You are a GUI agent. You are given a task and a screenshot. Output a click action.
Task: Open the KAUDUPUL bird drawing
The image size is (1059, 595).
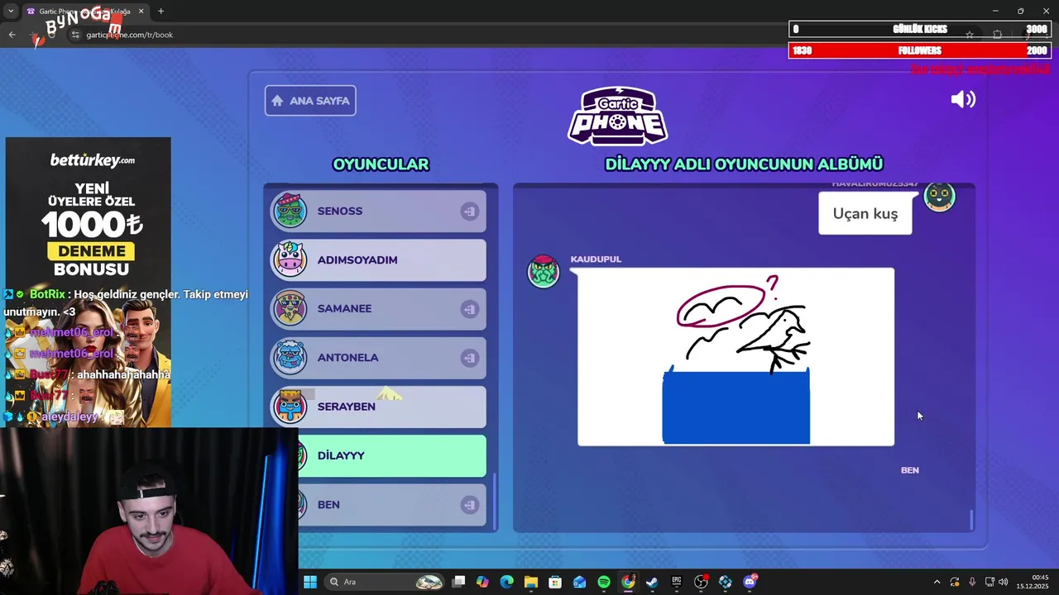click(736, 357)
